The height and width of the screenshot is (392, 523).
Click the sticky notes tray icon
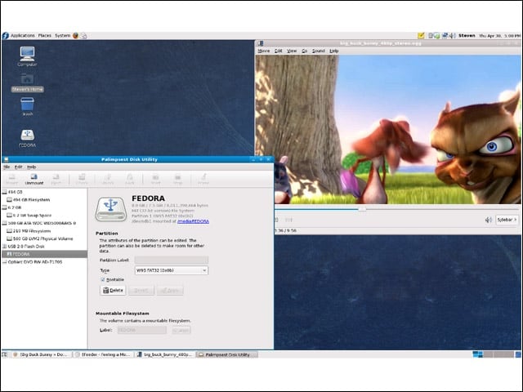pyautogui.click(x=421, y=35)
